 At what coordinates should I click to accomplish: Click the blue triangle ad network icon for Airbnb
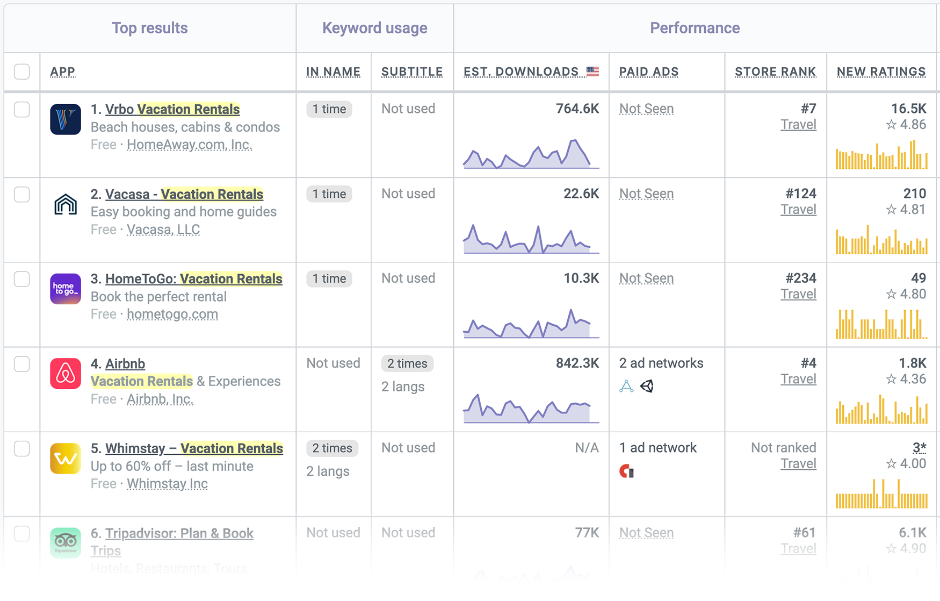(x=626, y=386)
